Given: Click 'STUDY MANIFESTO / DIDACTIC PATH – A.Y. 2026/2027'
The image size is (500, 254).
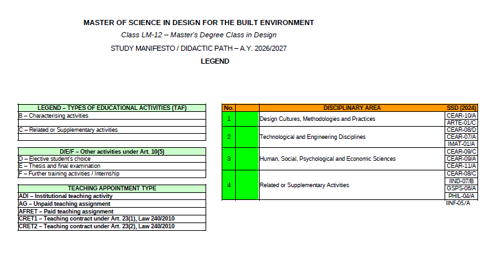Looking at the screenshot, I should click(x=198, y=48).
